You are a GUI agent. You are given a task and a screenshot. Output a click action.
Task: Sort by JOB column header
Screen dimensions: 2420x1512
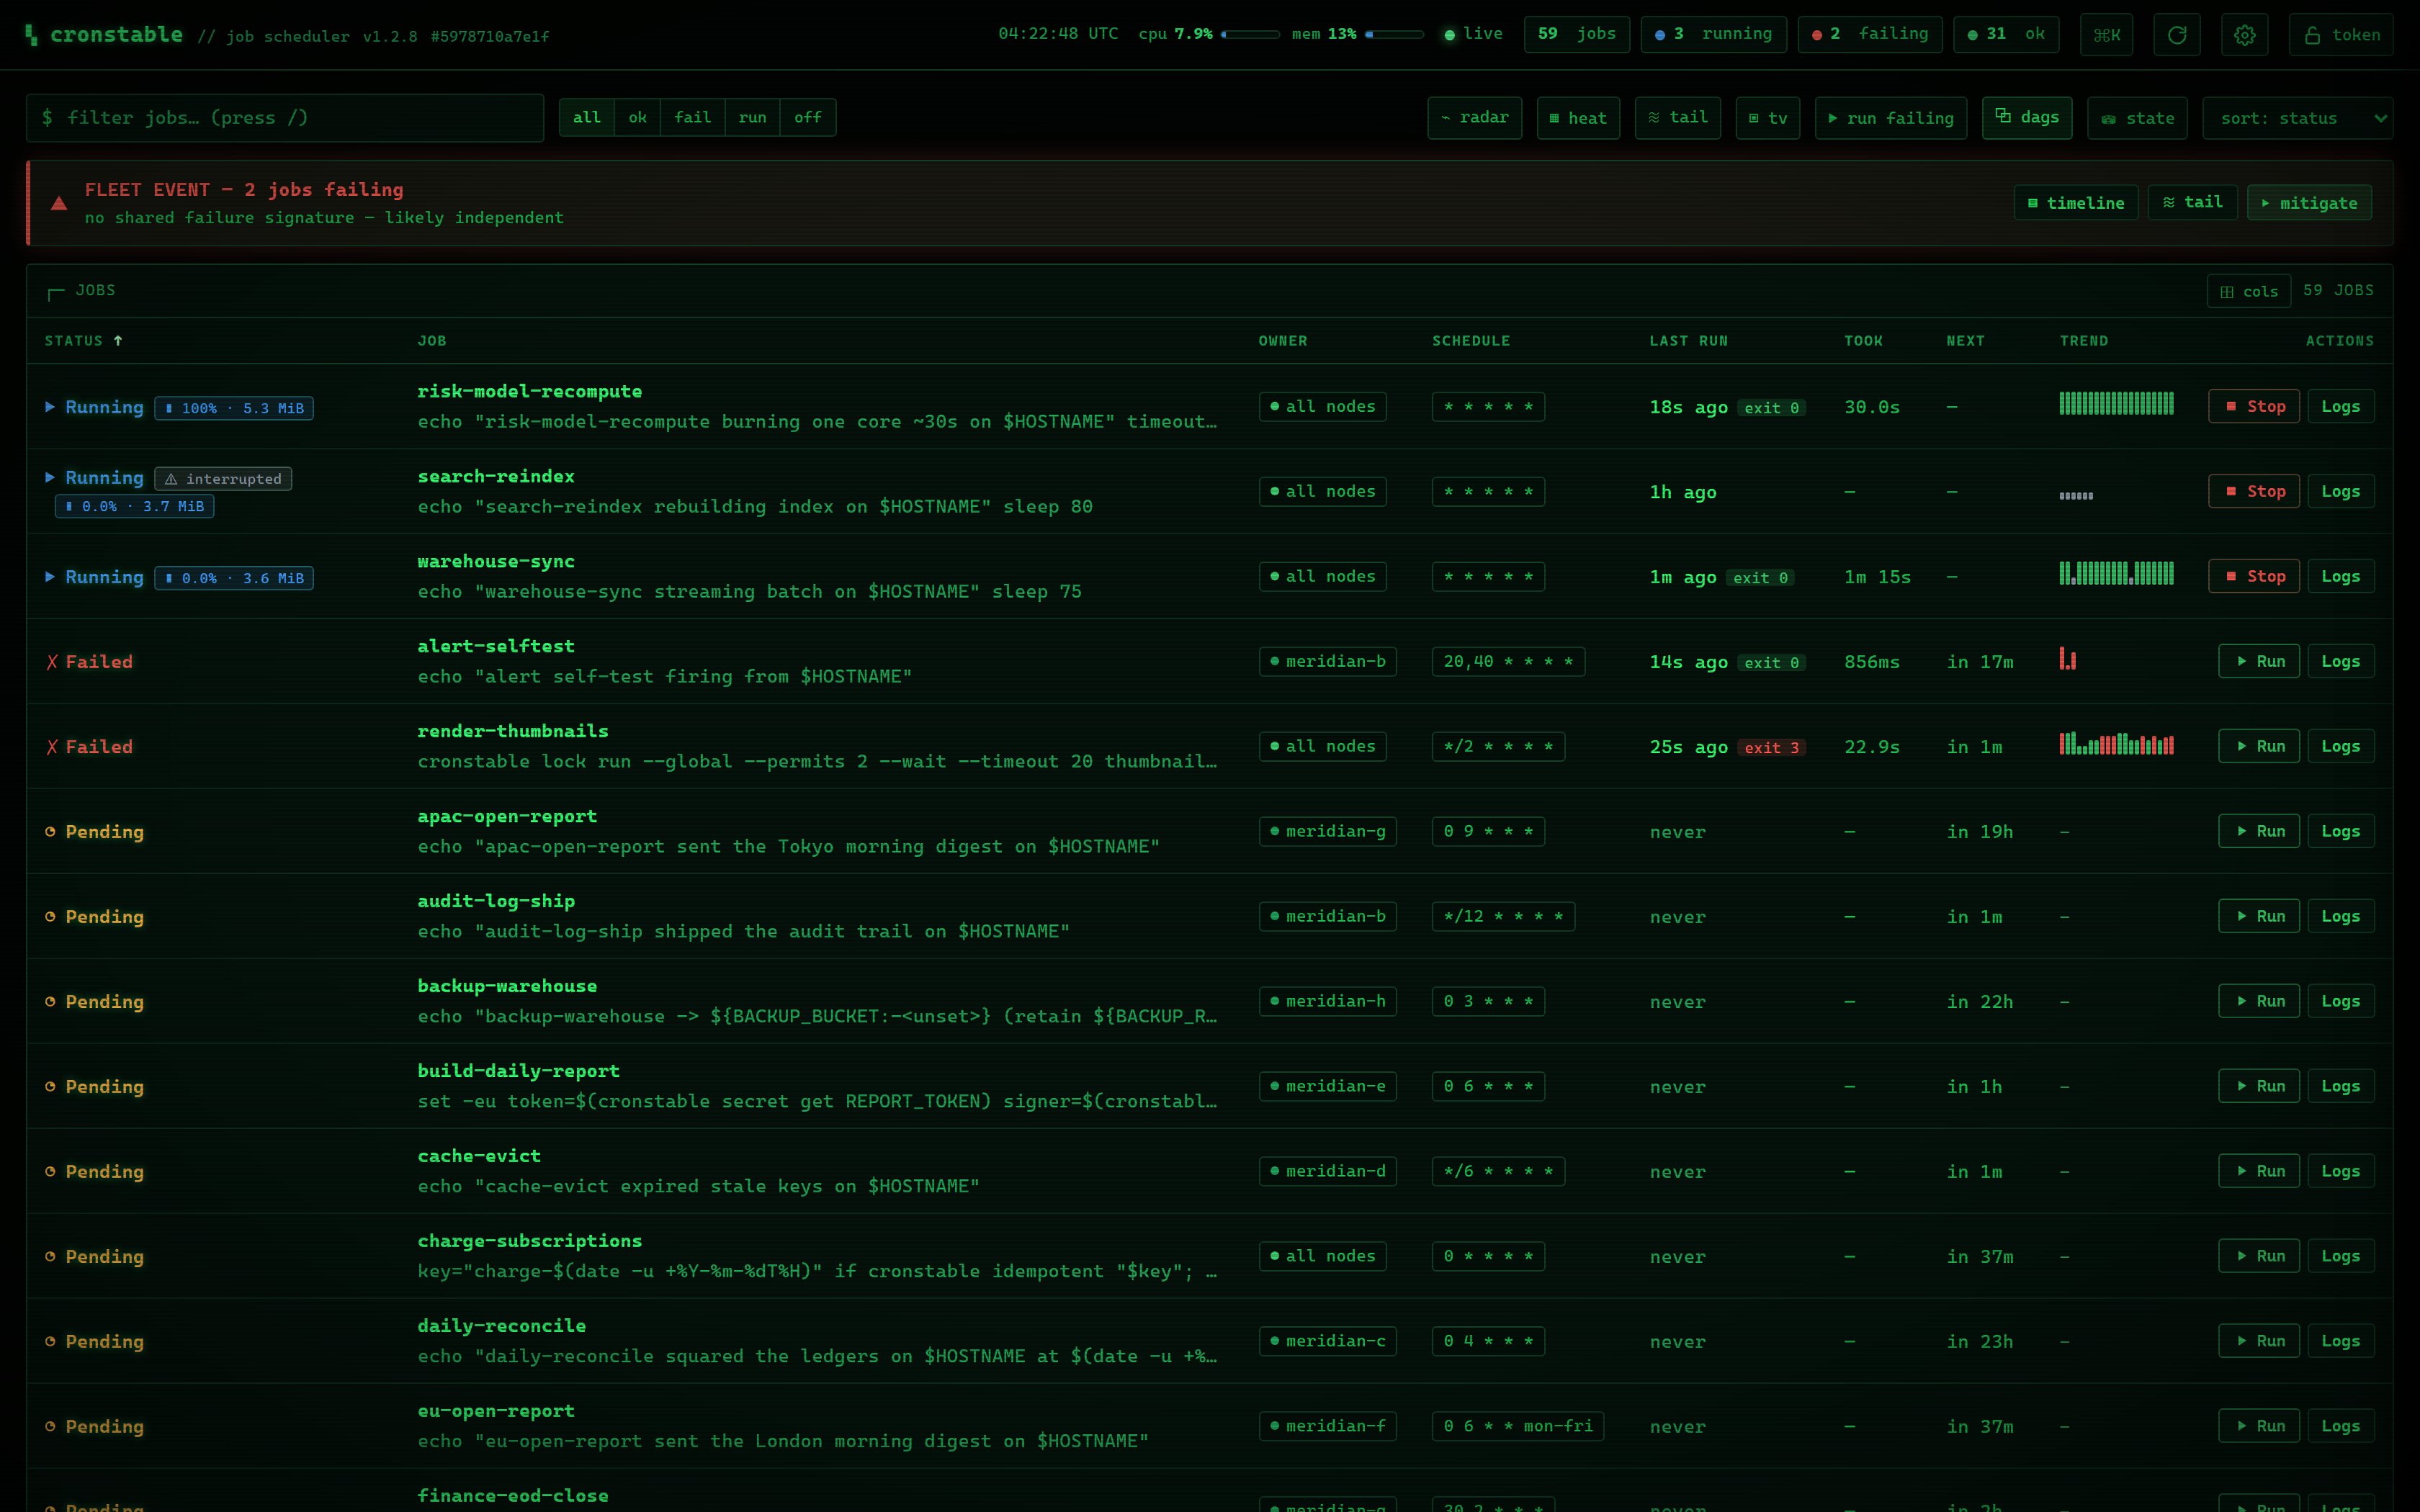pos(432,341)
